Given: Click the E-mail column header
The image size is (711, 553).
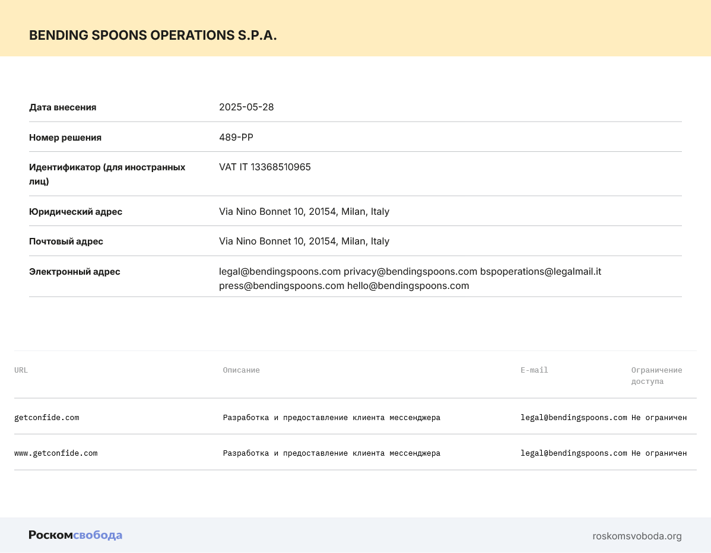Looking at the screenshot, I should pyautogui.click(x=534, y=370).
